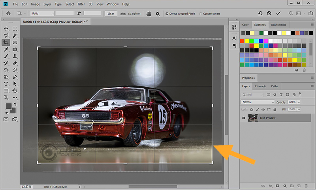Open the Filter menu

pyautogui.click(x=82, y=4)
